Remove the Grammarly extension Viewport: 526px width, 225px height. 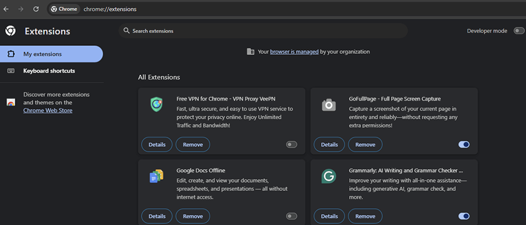(365, 216)
